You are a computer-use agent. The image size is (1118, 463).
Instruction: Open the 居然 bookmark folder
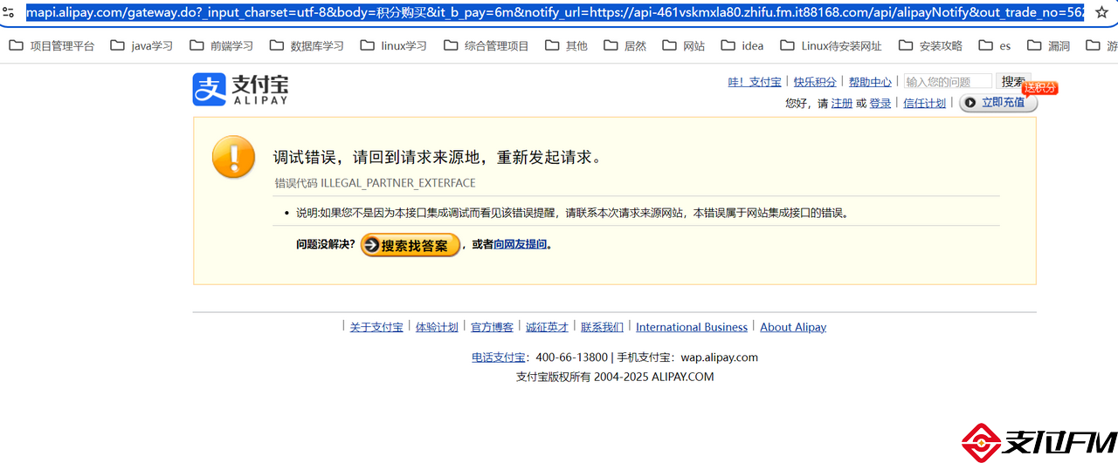(x=625, y=46)
